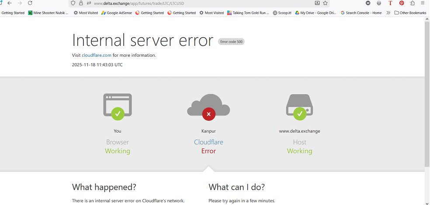Open Most Visited folder beside Talking Tom
Screen dimensions: 437x205
click(212, 13)
